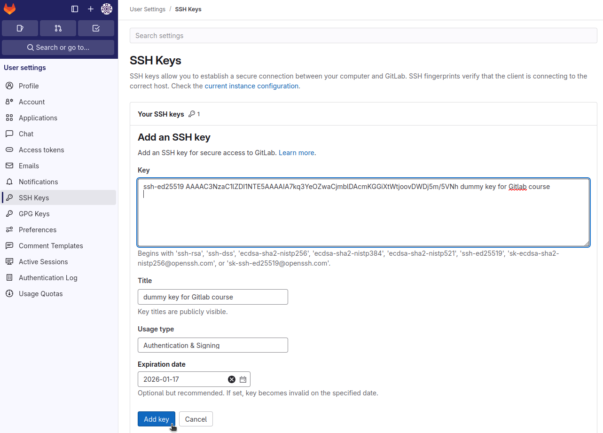
Task: Open Access tokens settings page
Action: 41,150
